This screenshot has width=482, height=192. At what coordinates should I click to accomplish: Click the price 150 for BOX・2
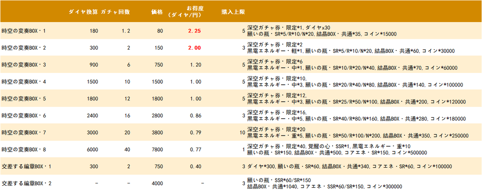click(158, 48)
